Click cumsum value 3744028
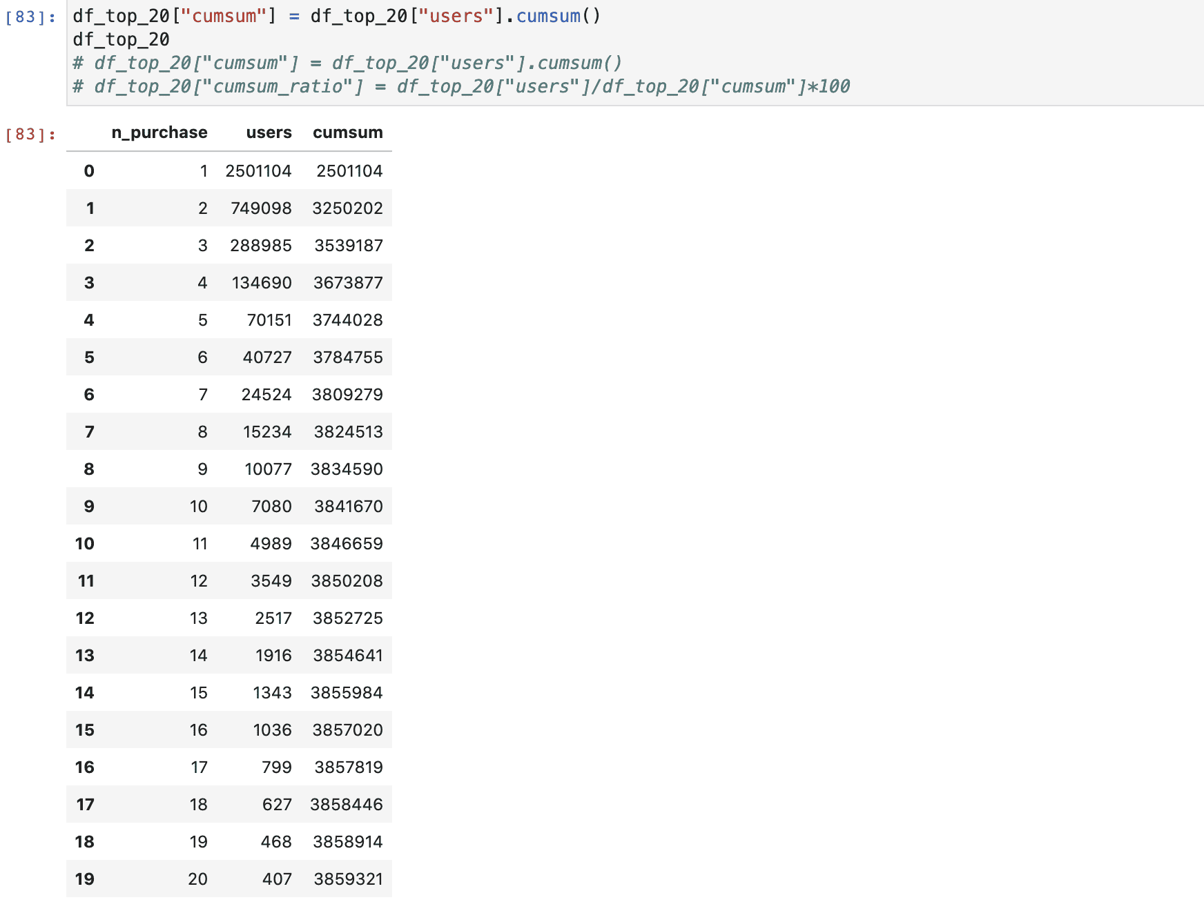This screenshot has width=1204, height=911. pos(348,320)
